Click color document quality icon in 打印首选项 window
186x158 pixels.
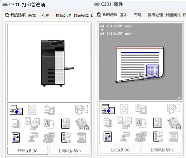[x=16, y=137]
